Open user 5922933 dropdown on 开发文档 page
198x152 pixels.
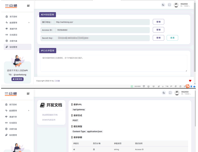(x=185, y=93)
